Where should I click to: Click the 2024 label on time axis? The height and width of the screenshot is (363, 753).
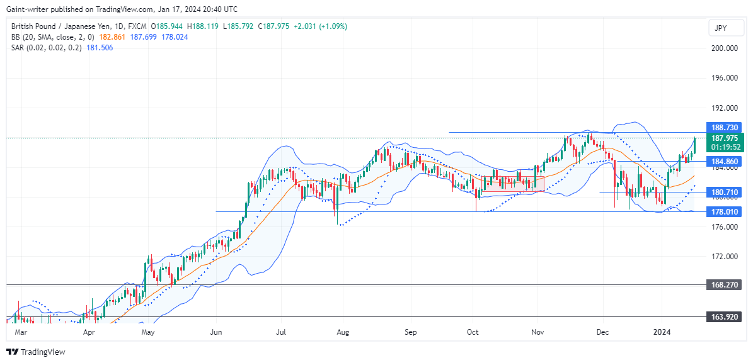(x=662, y=332)
